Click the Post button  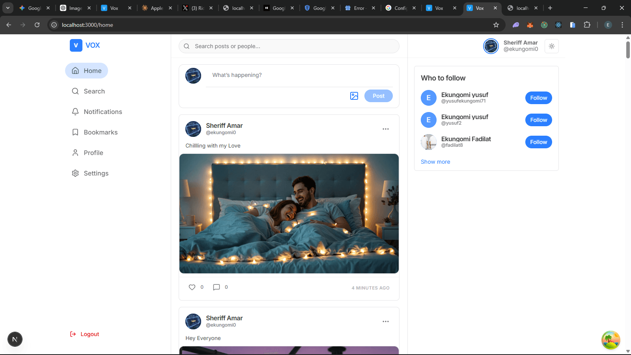click(379, 96)
